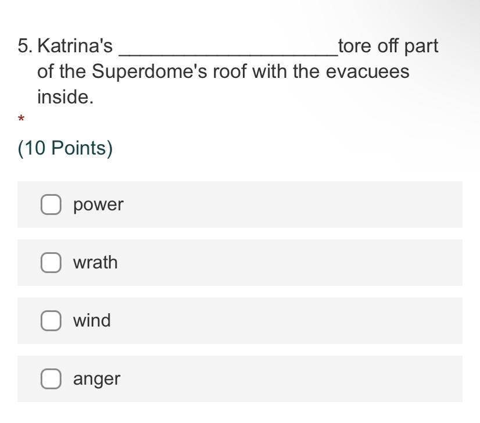Click the '(10 Points)' label
480x423 pixels.
(65, 148)
